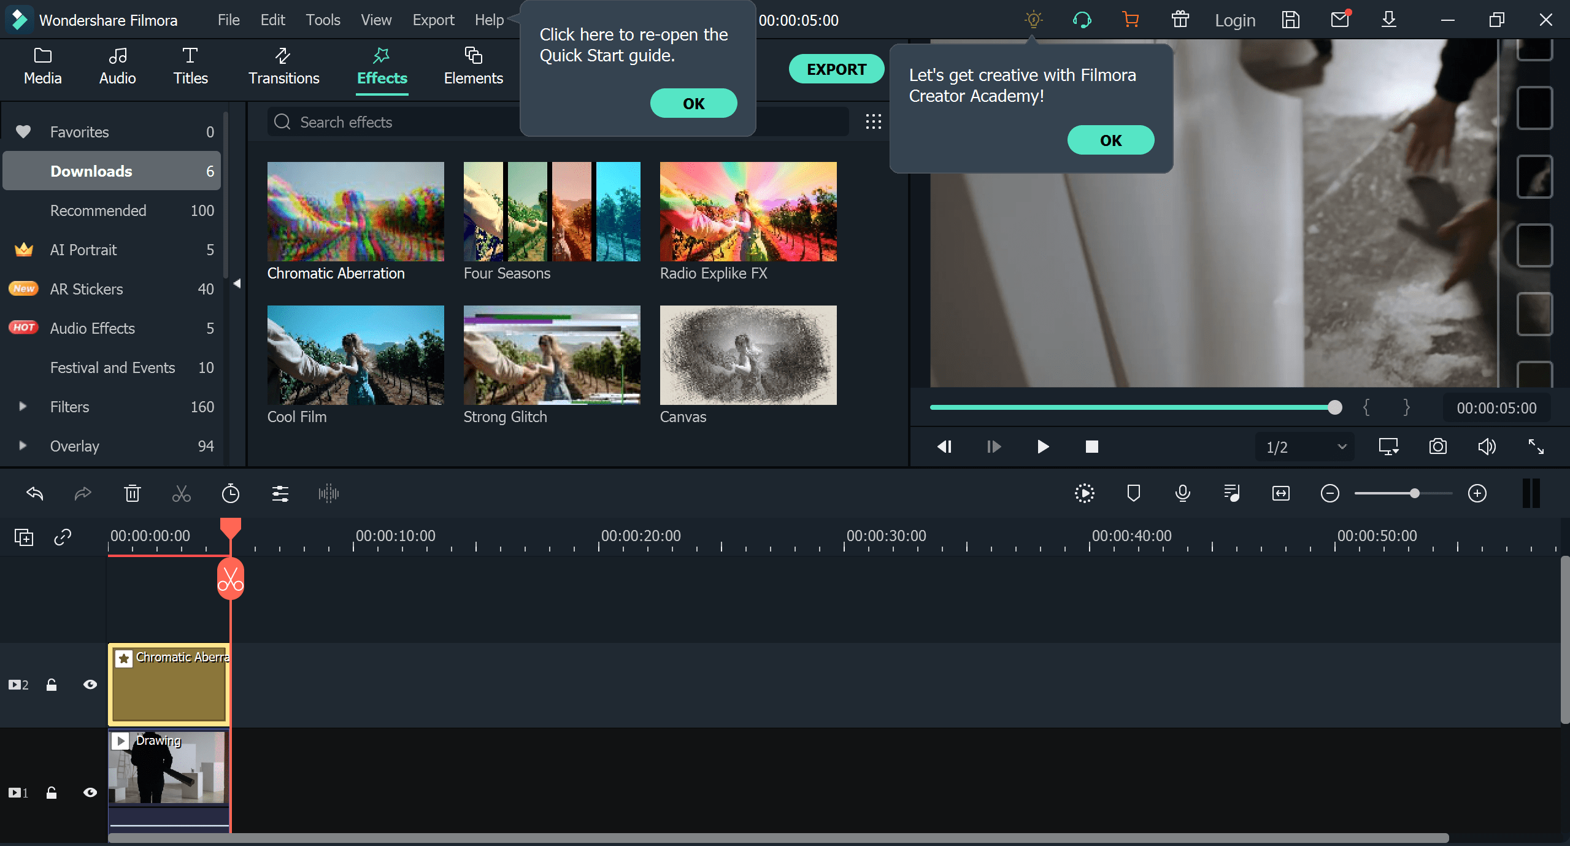Image resolution: width=1570 pixels, height=846 pixels.
Task: Click the speed control timer icon
Action: [x=230, y=493]
